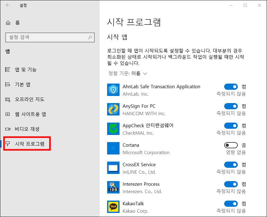This screenshot has width=267, height=217.
Task: Click the AnySign For PC icon
Action: tap(113, 109)
